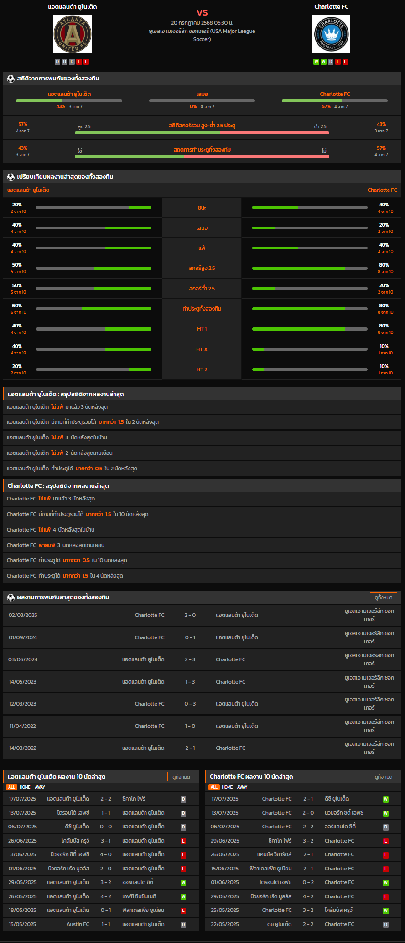Viewport: 405px width, 943px height.
Task: Click match date 20 กรกฎาคม 2568 06:30 น.
Action: 202,23
